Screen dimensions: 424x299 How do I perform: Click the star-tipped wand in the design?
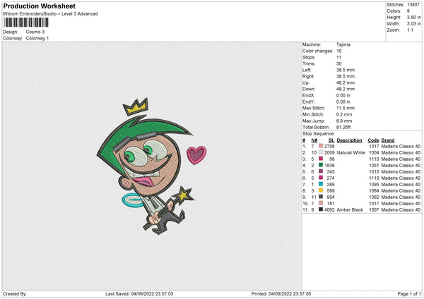(186, 193)
